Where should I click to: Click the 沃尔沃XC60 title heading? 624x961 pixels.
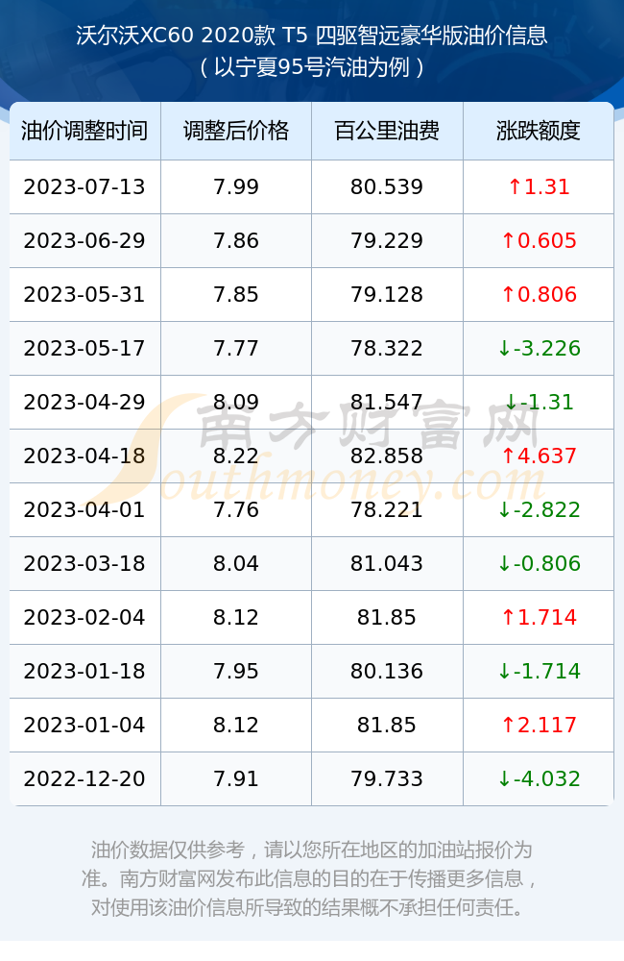tap(312, 36)
